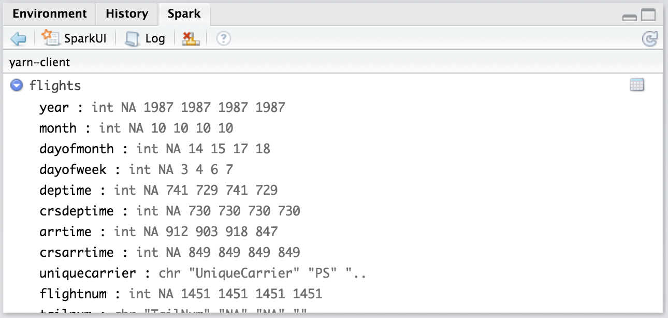Select the year column entry
This screenshot has height=318, width=668.
pyautogui.click(x=54, y=107)
